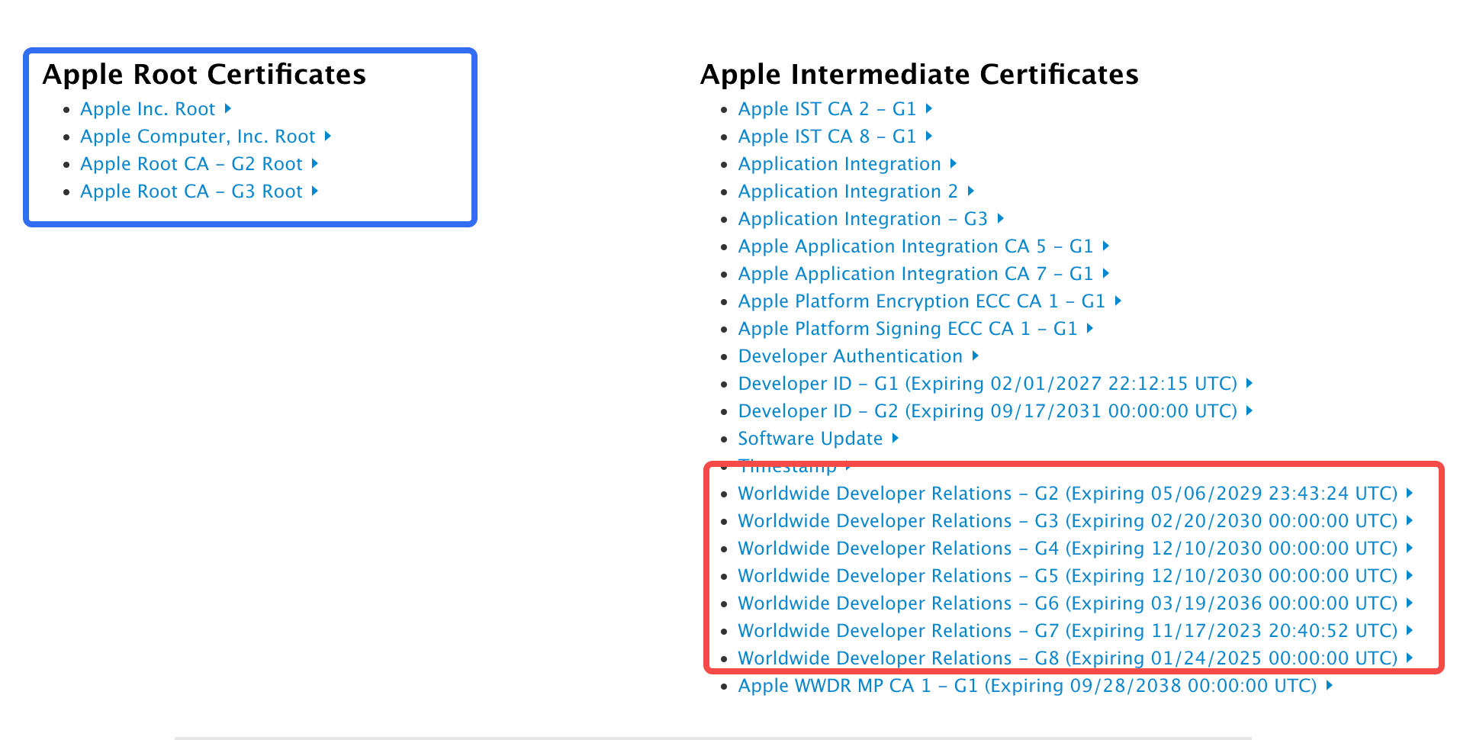Click the arrow beside Apple Root CA – G3 Root
Image resolution: width=1457 pixels, height=740 pixels.
pyautogui.click(x=315, y=191)
